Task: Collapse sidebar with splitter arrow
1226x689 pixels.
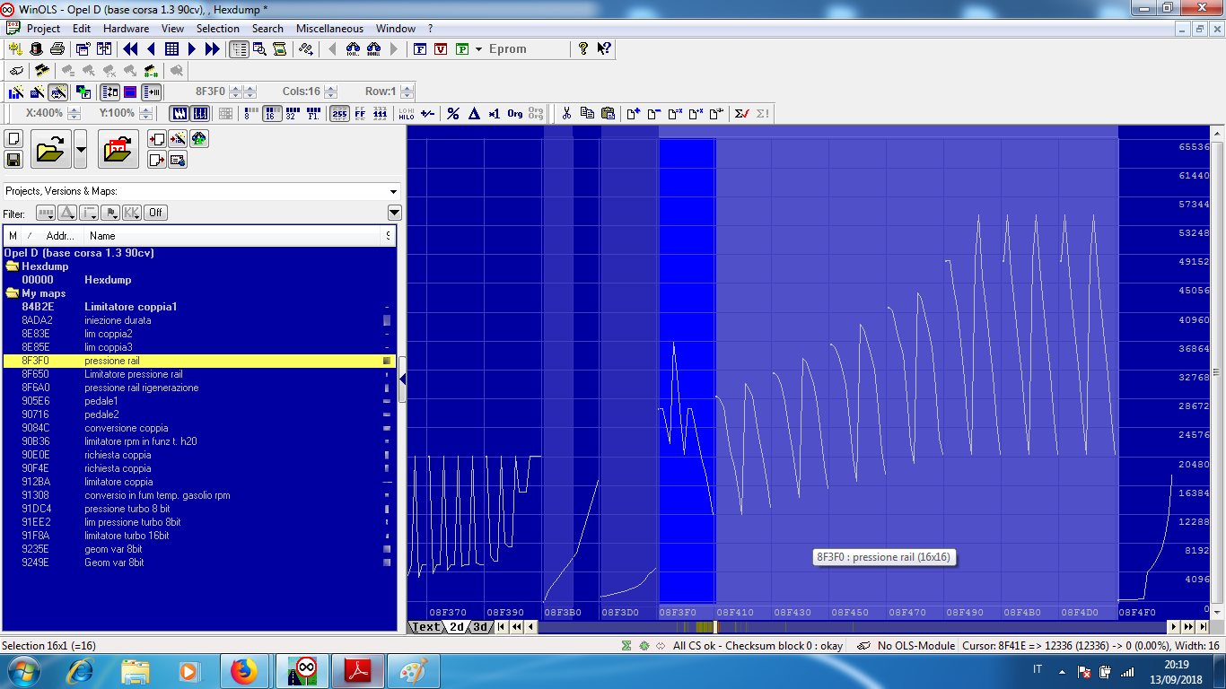Action: [402, 379]
